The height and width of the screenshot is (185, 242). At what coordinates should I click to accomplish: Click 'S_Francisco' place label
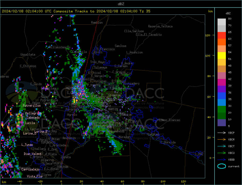[x=106, y=49]
